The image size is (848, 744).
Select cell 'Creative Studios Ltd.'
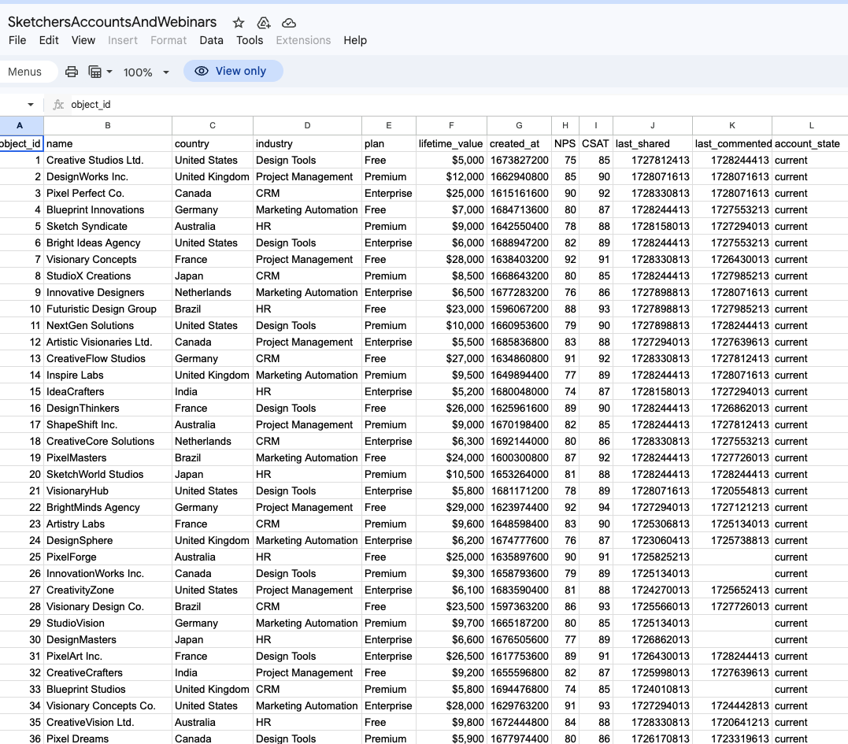[108, 161]
